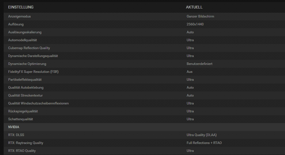Viewport: 285px width, 155px height.
Task: Select the Auslösungsskalierung setting label
Action: click(25, 32)
